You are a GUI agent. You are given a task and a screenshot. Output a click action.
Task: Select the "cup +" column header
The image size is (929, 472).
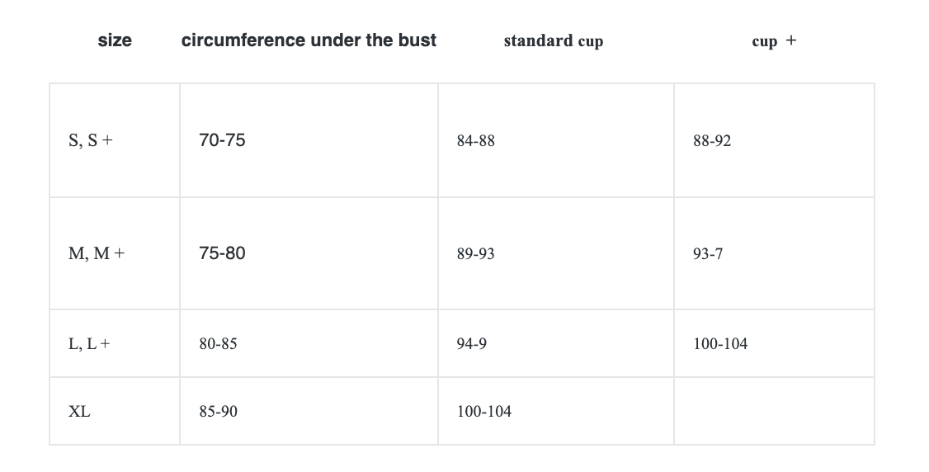tap(774, 41)
